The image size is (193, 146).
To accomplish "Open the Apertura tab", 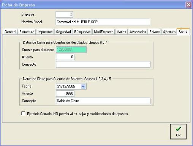I will (169, 32).
